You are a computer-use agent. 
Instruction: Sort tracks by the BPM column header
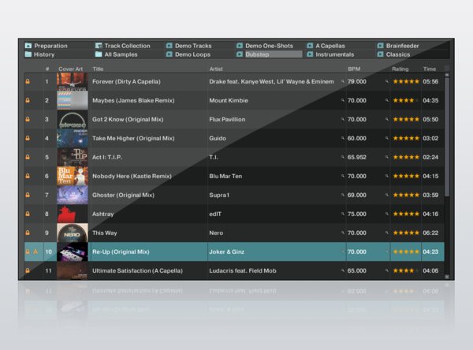[x=354, y=69]
